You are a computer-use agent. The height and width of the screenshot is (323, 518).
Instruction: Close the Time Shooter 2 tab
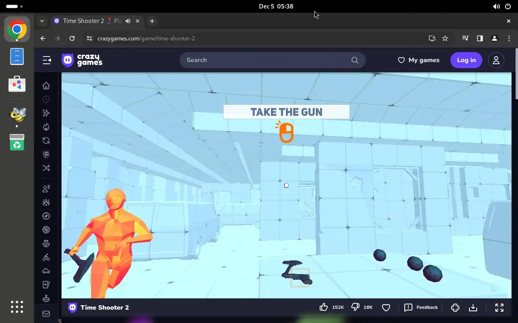(138, 21)
